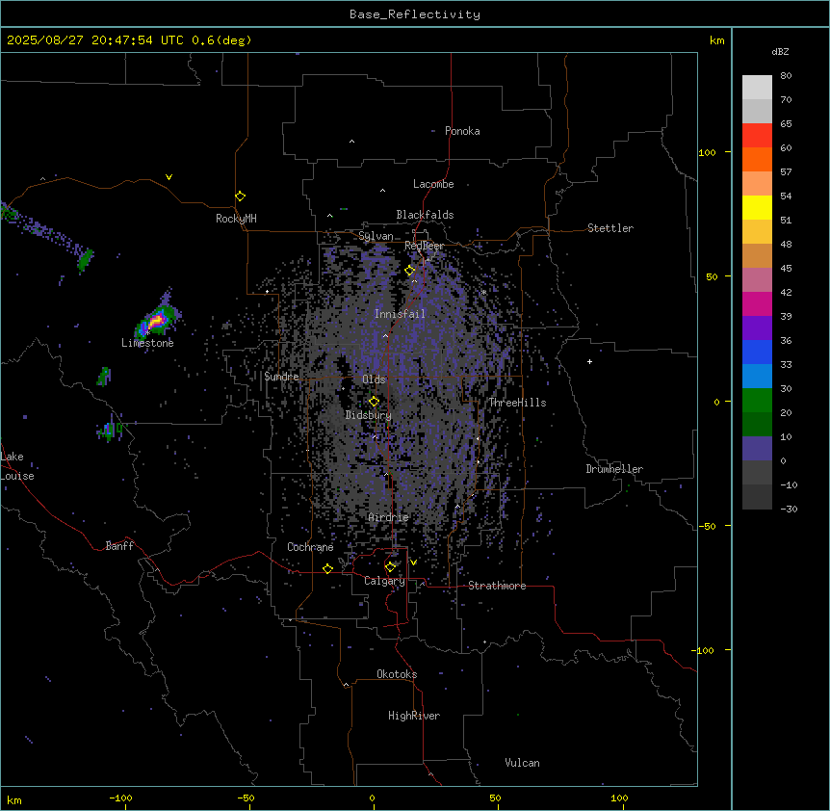The height and width of the screenshot is (811, 830).
Task: Click the yellow V marker east of Calgary
Action: pyautogui.click(x=413, y=562)
